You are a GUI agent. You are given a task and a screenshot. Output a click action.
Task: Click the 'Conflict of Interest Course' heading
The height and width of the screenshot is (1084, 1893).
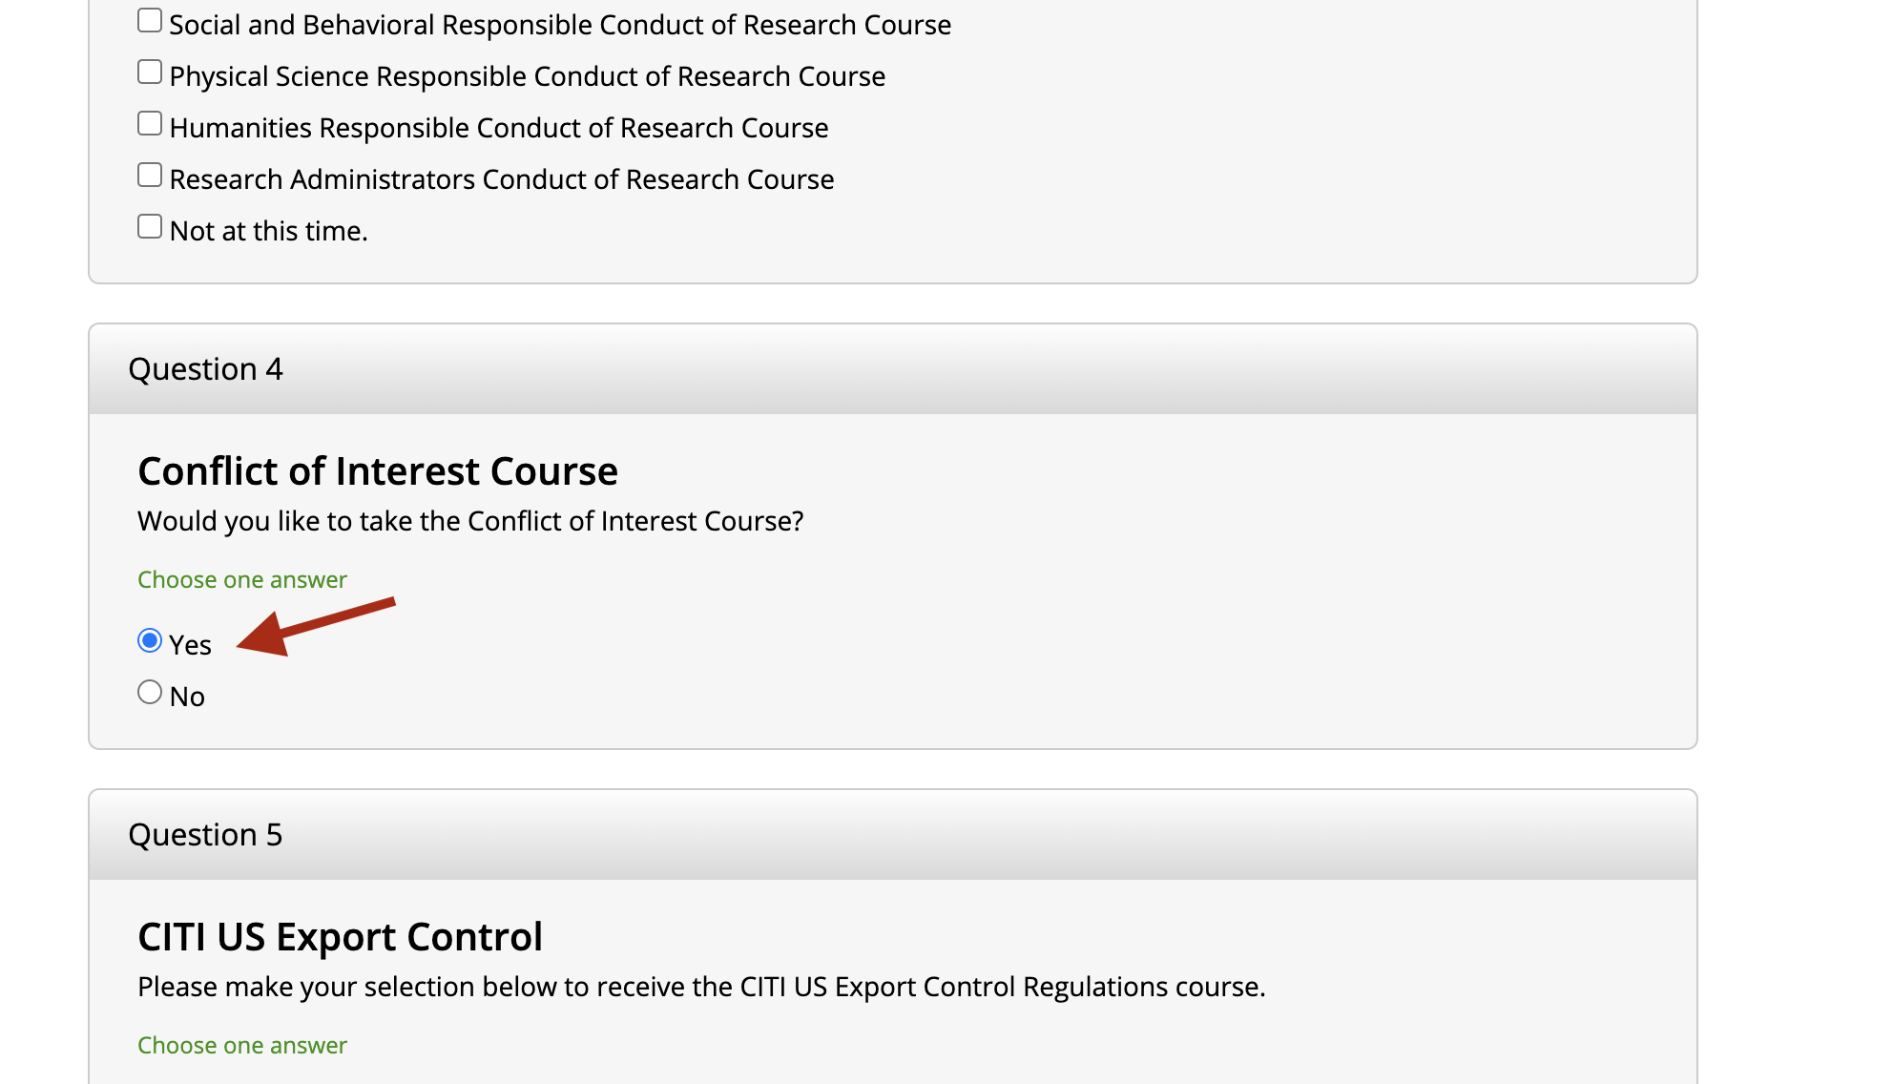[378, 471]
